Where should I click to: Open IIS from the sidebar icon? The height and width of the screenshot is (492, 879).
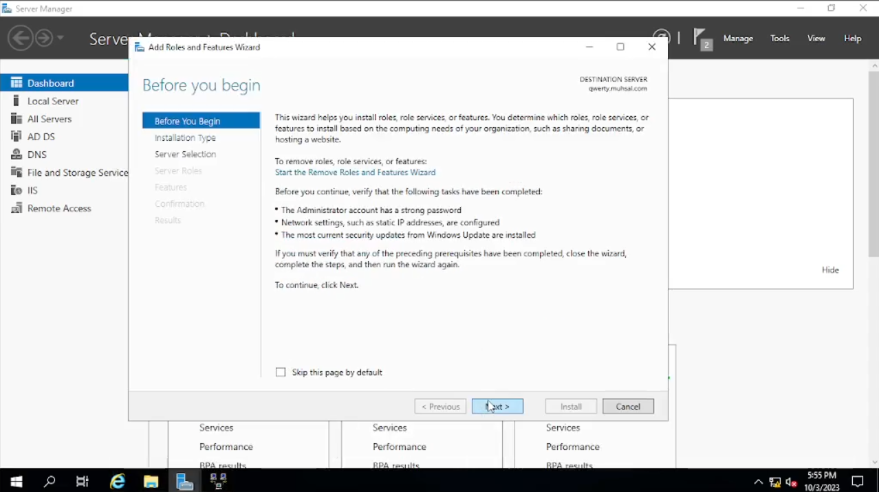(17, 190)
